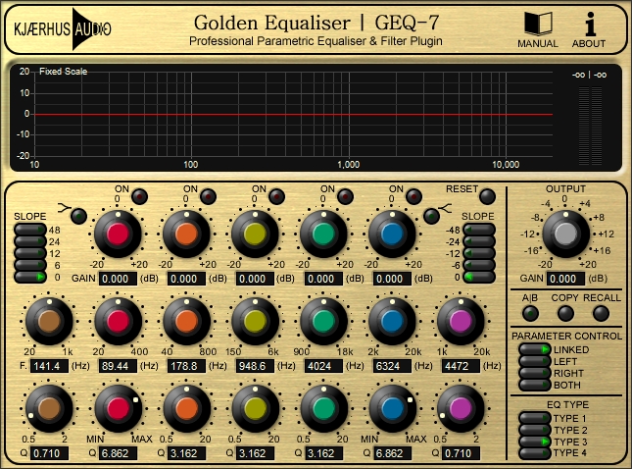Select LINKED parameter control
The image size is (632, 469).
pyautogui.click(x=534, y=349)
